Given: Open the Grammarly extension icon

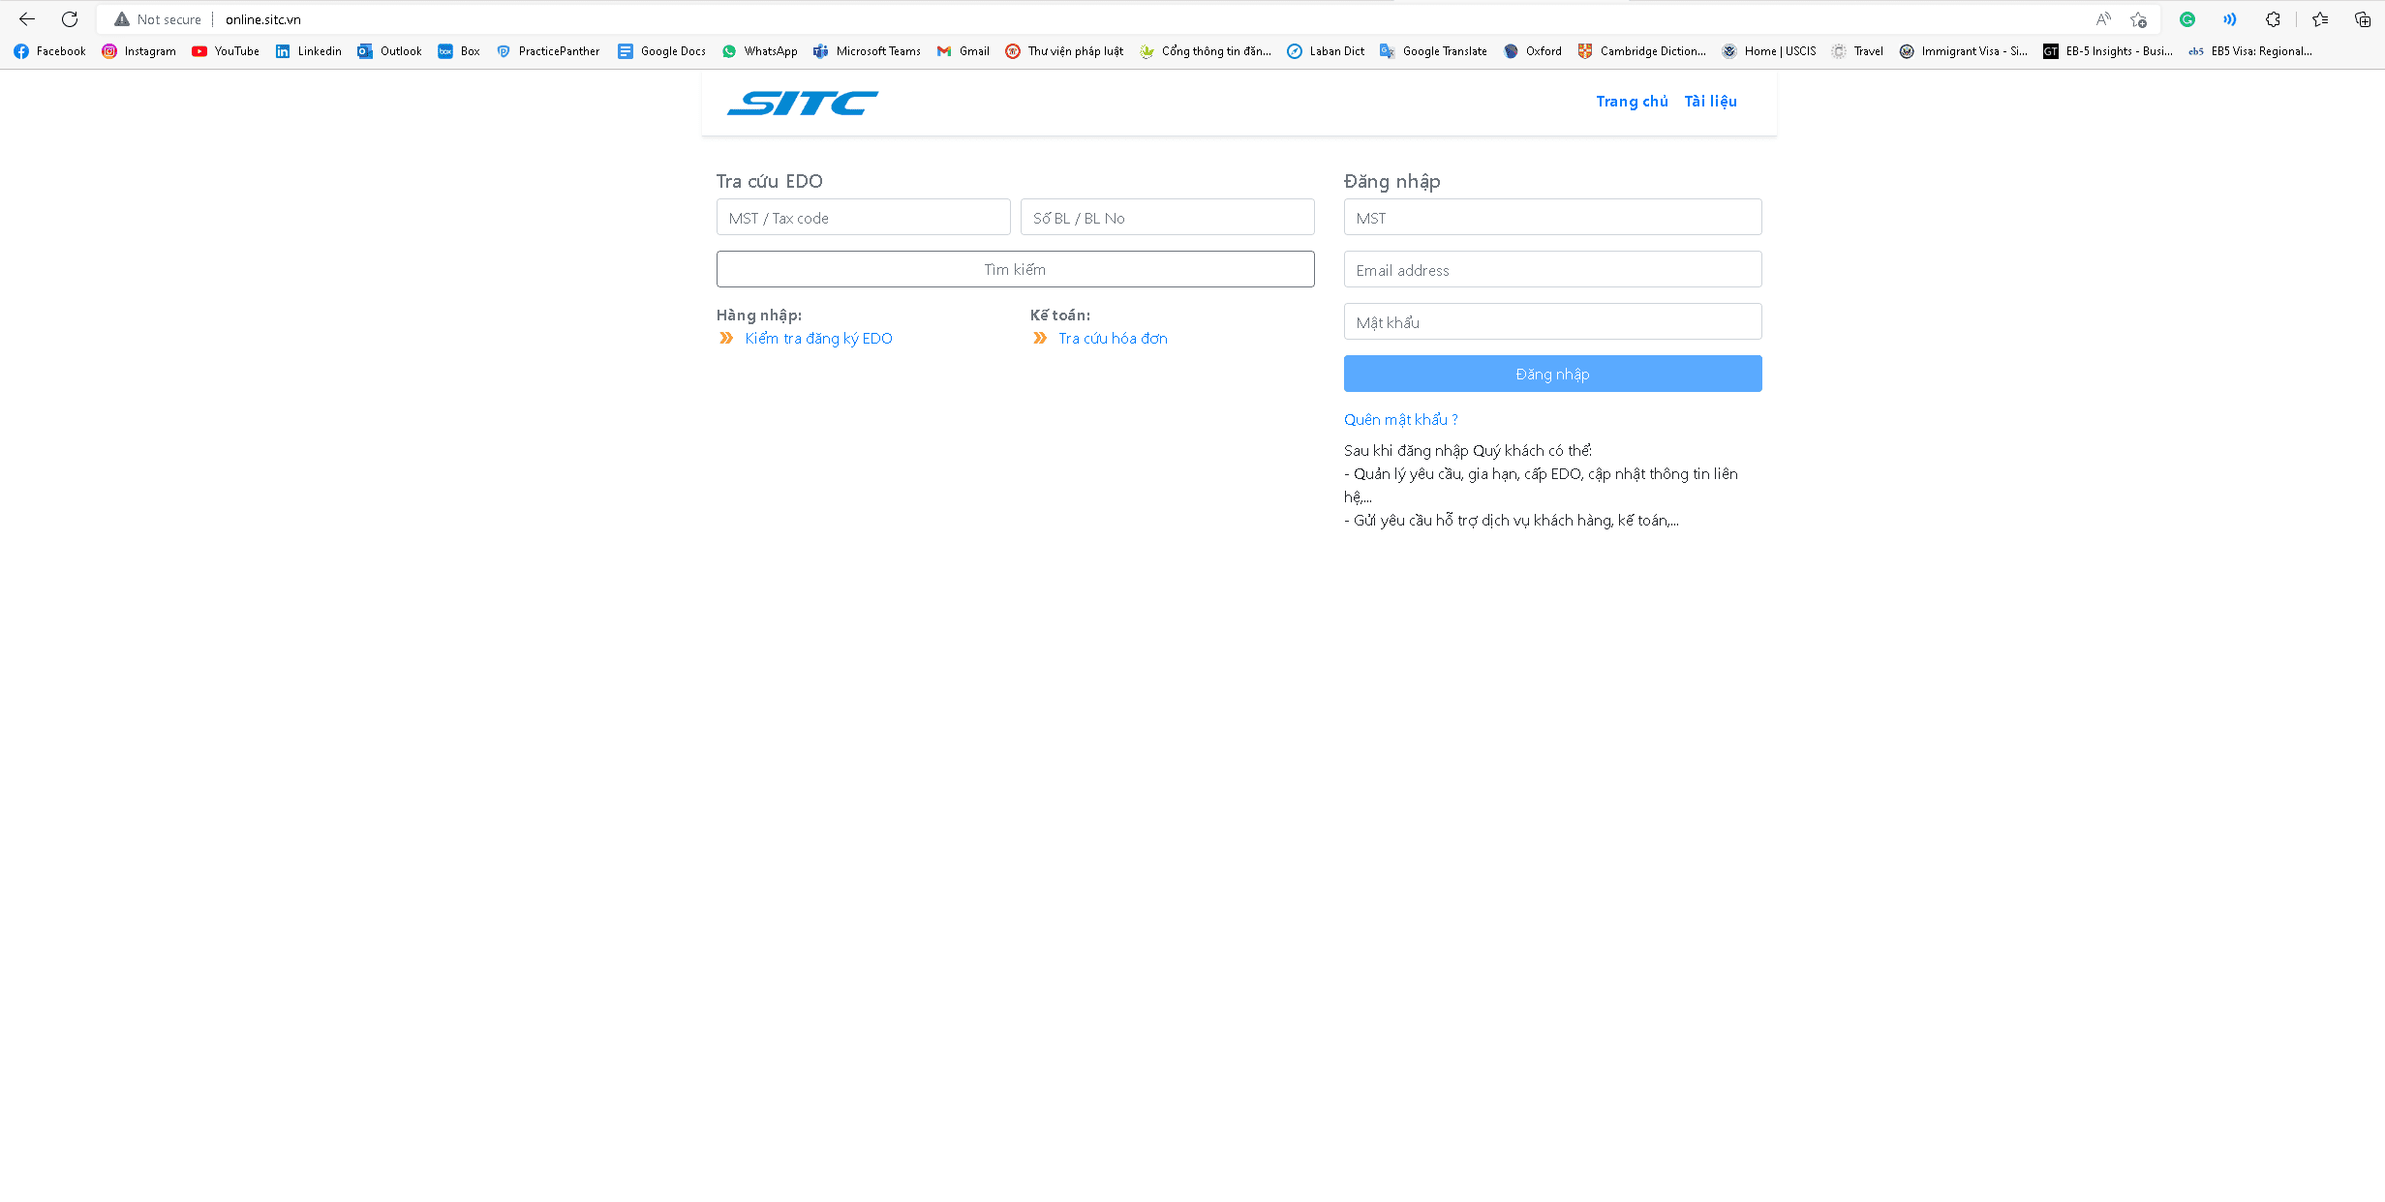Looking at the screenshot, I should 2186,19.
